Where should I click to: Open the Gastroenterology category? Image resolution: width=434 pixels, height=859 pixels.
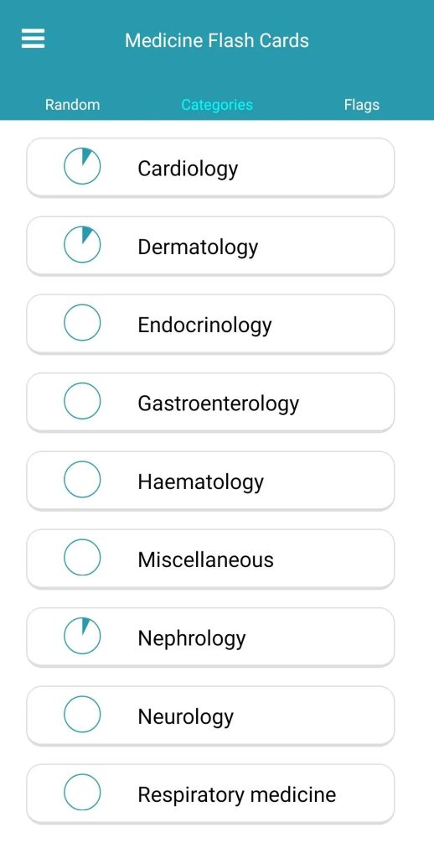pyautogui.click(x=210, y=402)
